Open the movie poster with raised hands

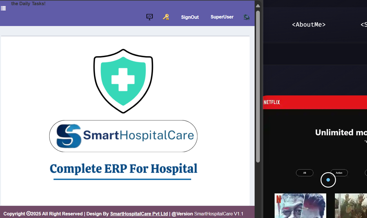point(351,206)
